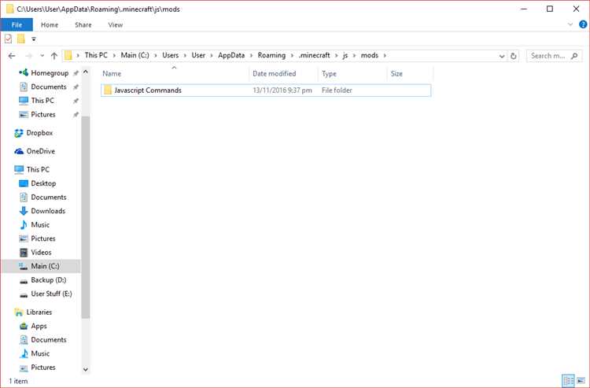Click Roaming in the address breadcrumb
Image resolution: width=590 pixels, height=388 pixels.
click(271, 55)
